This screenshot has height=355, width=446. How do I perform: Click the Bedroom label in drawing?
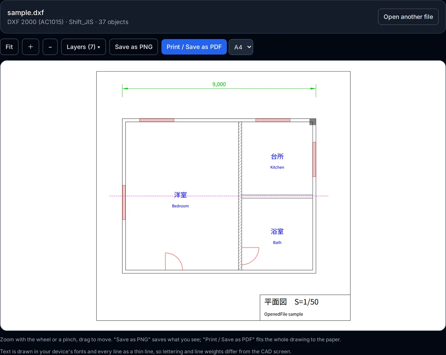click(180, 206)
